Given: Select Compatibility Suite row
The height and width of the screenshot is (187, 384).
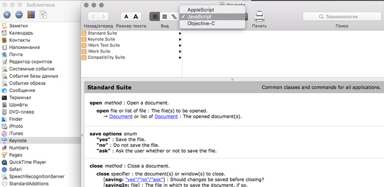Looking at the screenshot, I should [x=131, y=57].
